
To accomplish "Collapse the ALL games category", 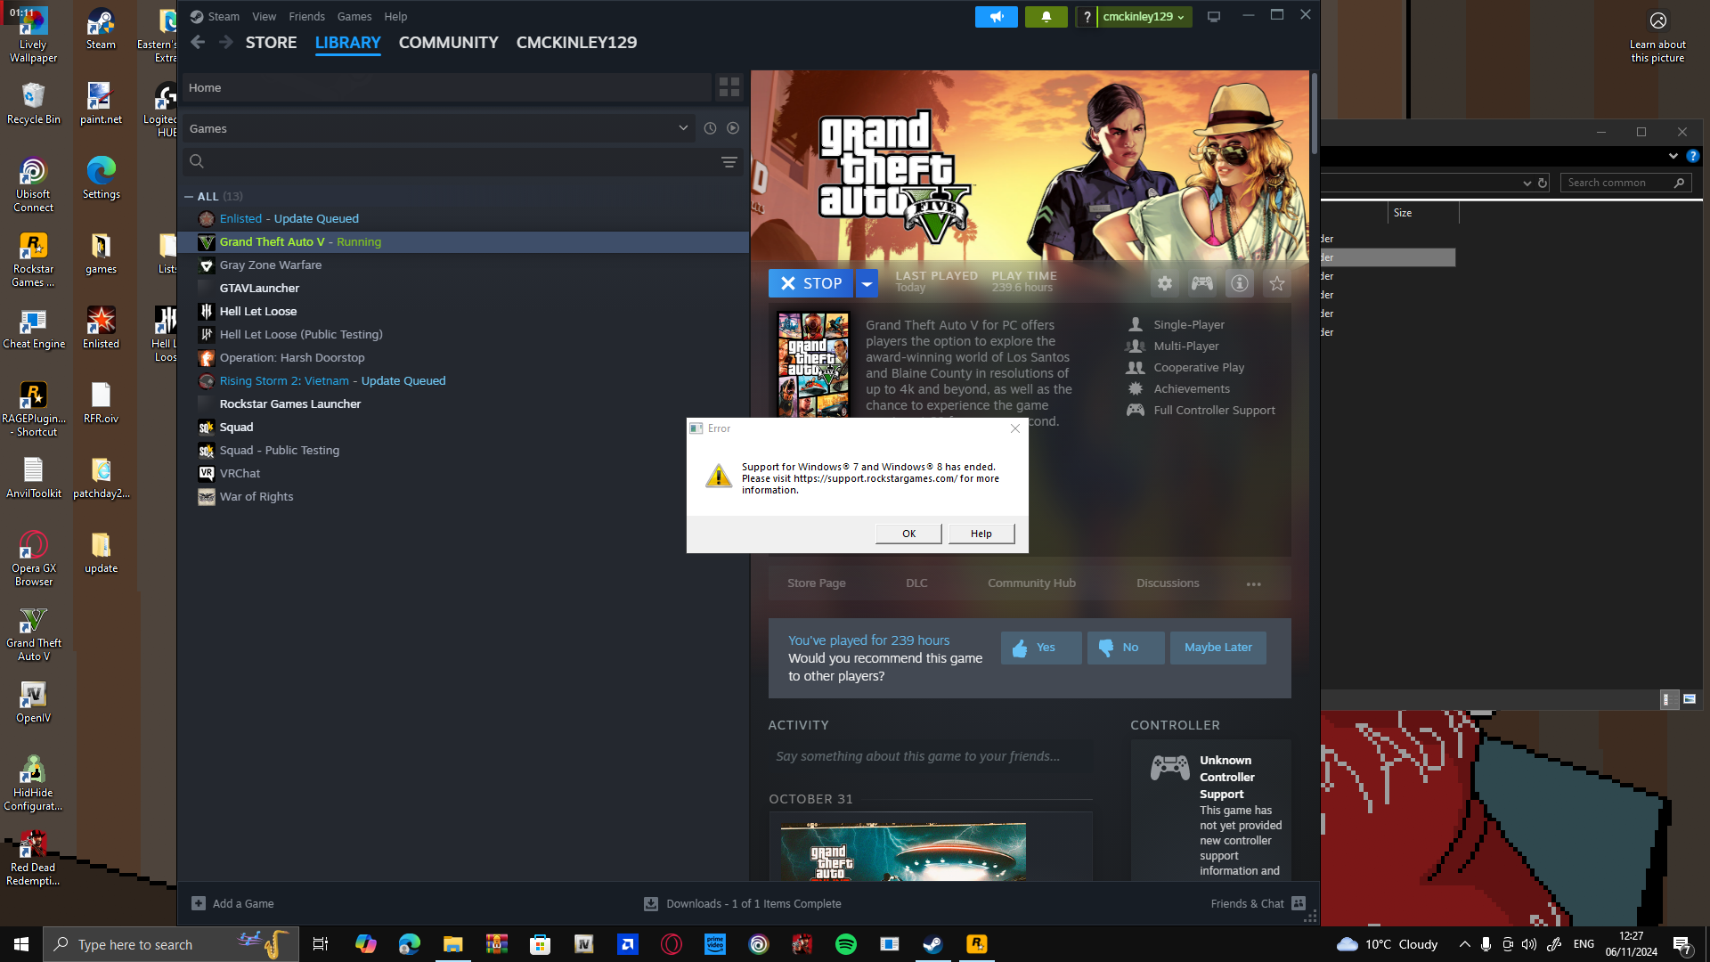I will pyautogui.click(x=189, y=196).
